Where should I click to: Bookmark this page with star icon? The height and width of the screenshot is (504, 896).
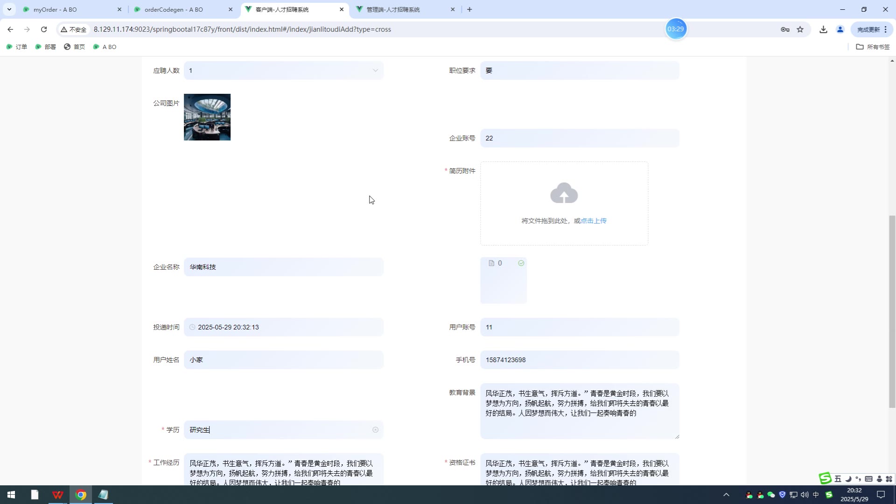[x=800, y=29]
